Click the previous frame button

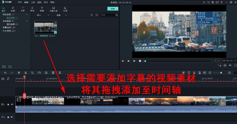point(123,61)
